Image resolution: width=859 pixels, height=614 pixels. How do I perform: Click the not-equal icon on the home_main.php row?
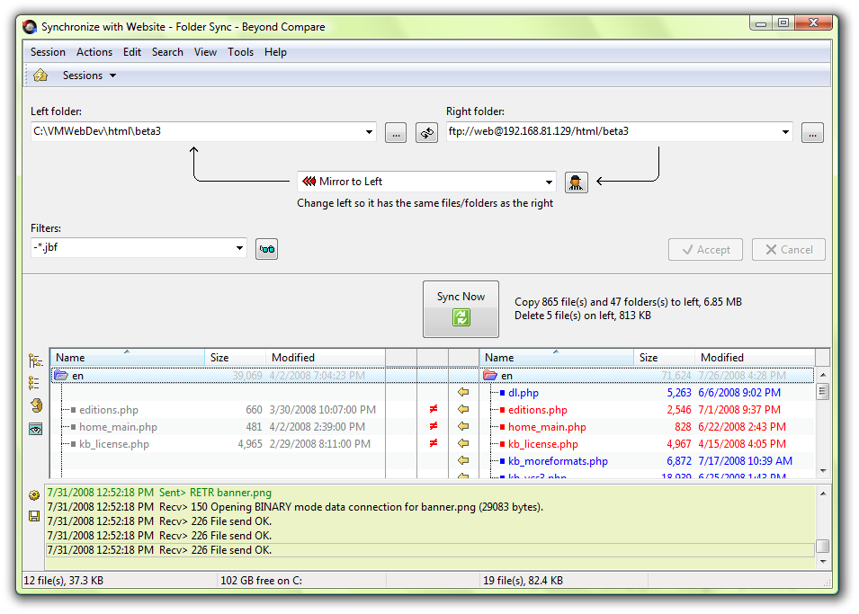pyautogui.click(x=434, y=425)
